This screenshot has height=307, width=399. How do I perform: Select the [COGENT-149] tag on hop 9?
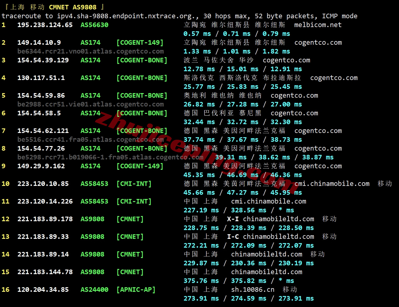(x=140, y=166)
